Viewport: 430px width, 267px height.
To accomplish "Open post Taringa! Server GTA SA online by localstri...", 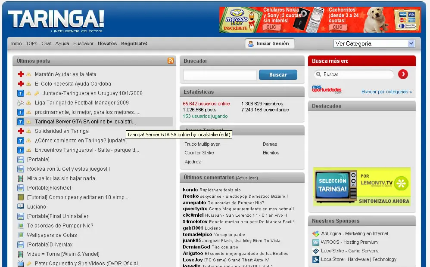I will click(85, 122).
